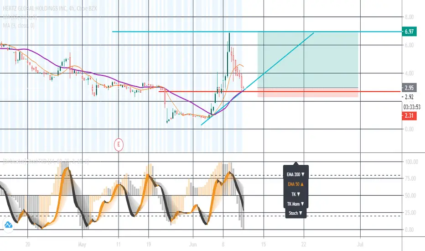Click the 15 date axis label
This screenshot has height=251, width=425.
[264, 245]
